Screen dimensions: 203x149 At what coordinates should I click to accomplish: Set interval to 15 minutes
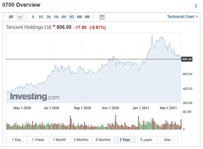click(x=41, y=17)
